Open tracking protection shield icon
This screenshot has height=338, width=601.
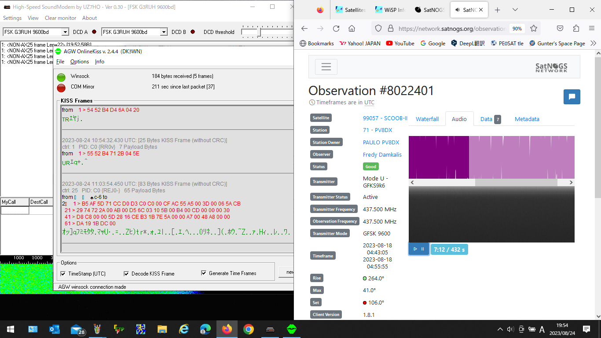pos(378,29)
